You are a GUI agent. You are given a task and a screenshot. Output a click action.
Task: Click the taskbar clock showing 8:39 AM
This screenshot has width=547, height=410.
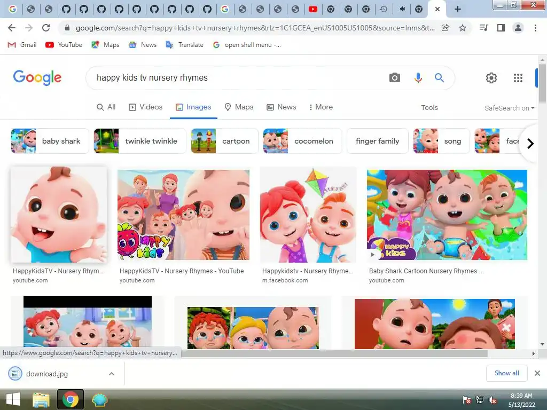(x=521, y=400)
